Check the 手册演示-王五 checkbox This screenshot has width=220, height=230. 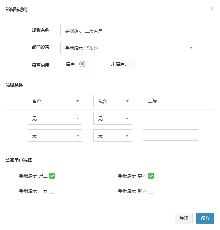[52, 191]
